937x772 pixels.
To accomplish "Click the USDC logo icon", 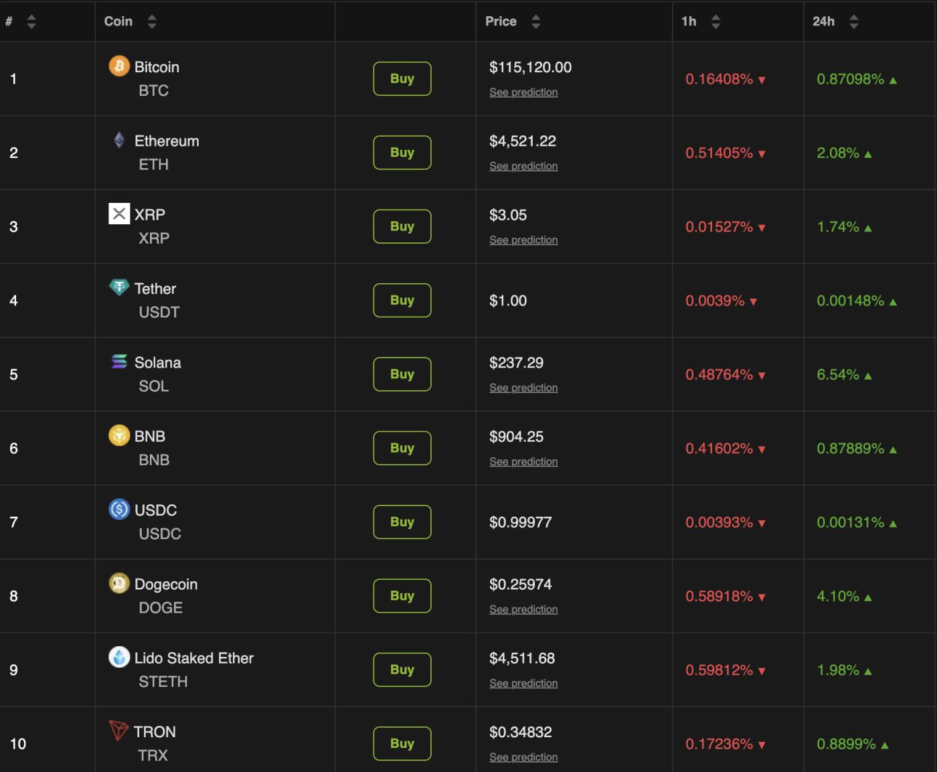I will pyautogui.click(x=119, y=510).
